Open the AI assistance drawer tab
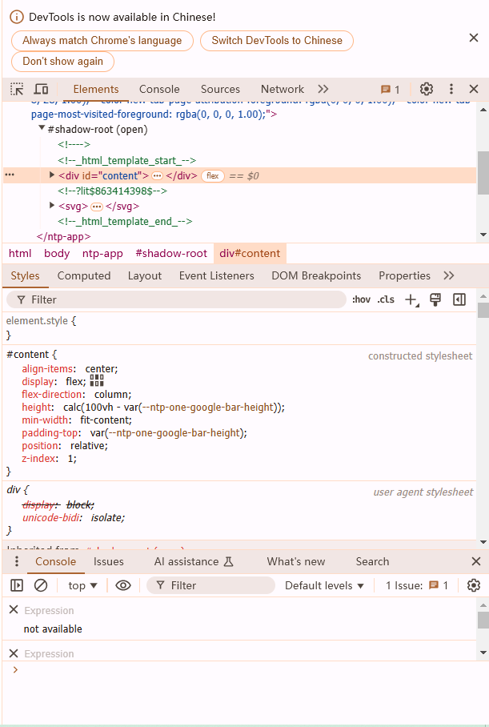Viewport: 489px width, 727px height. click(x=194, y=561)
